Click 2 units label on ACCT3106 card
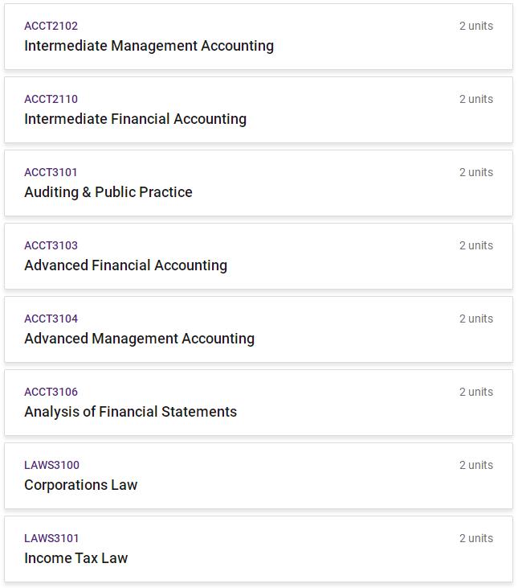 click(x=476, y=392)
